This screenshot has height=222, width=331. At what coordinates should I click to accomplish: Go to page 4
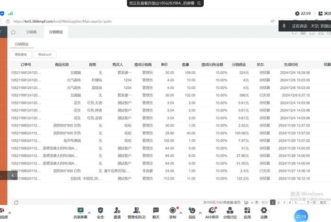(290, 202)
